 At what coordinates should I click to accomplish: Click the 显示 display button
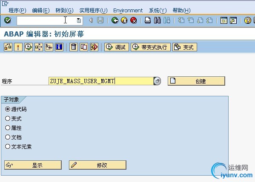(x=33, y=165)
